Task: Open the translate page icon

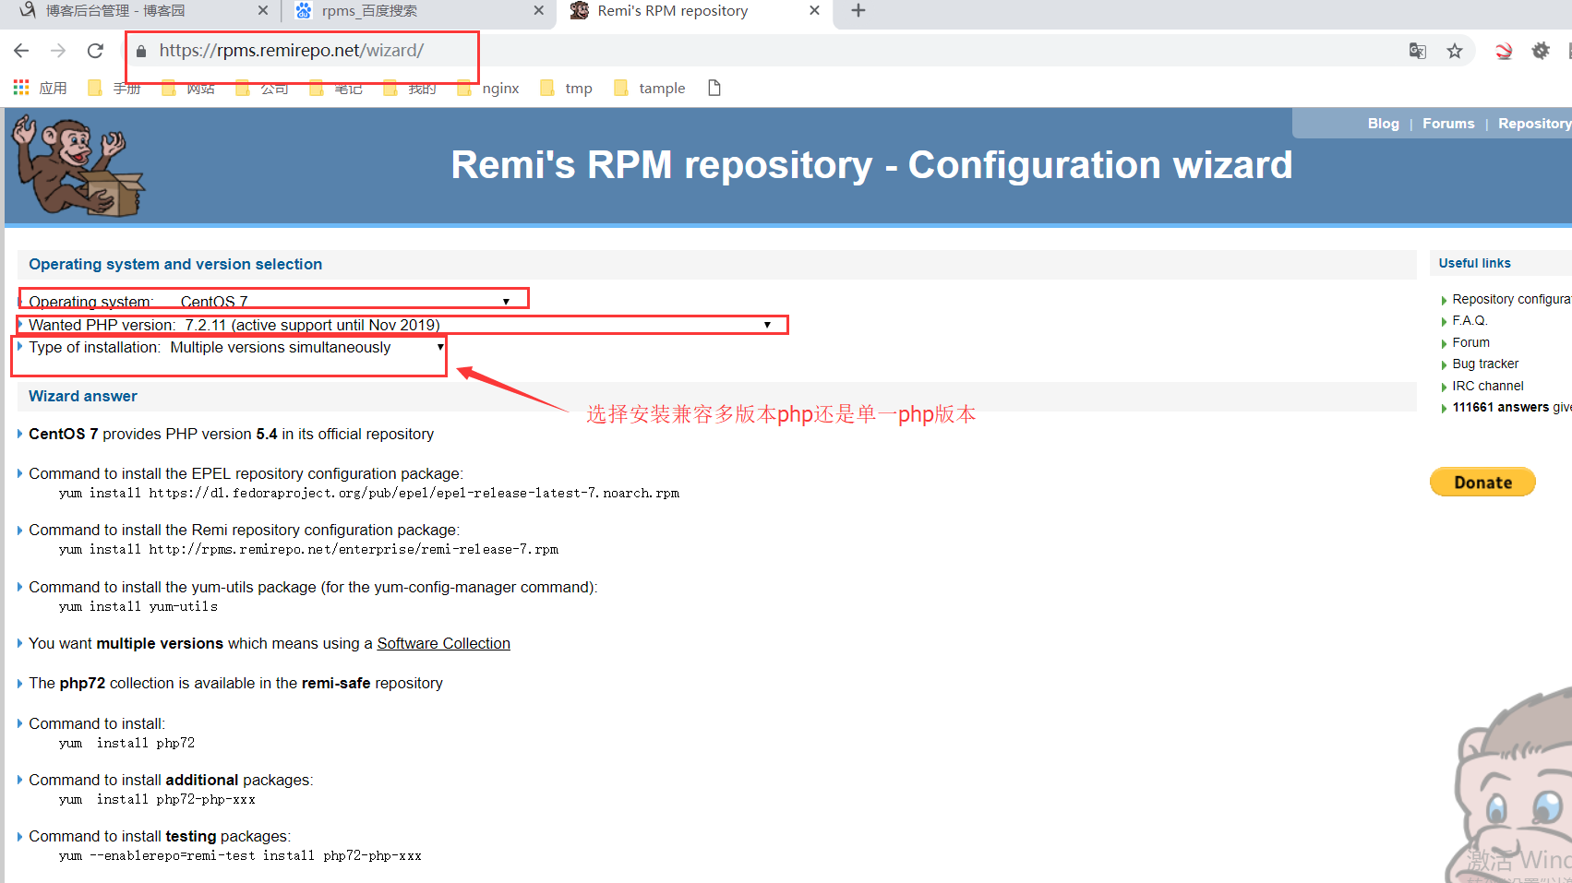Action: pyautogui.click(x=1418, y=51)
